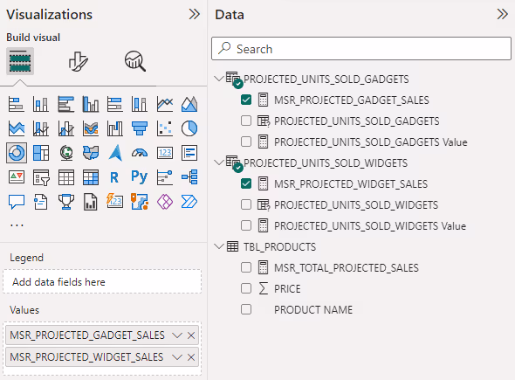This screenshot has height=380, width=515.
Task: Check the PROJECTED_UNITS_SOLD_GADGETS field
Action: (246, 121)
